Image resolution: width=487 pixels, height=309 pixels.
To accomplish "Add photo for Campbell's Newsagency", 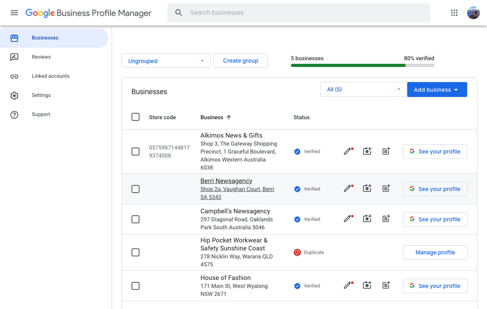I will point(367,219).
